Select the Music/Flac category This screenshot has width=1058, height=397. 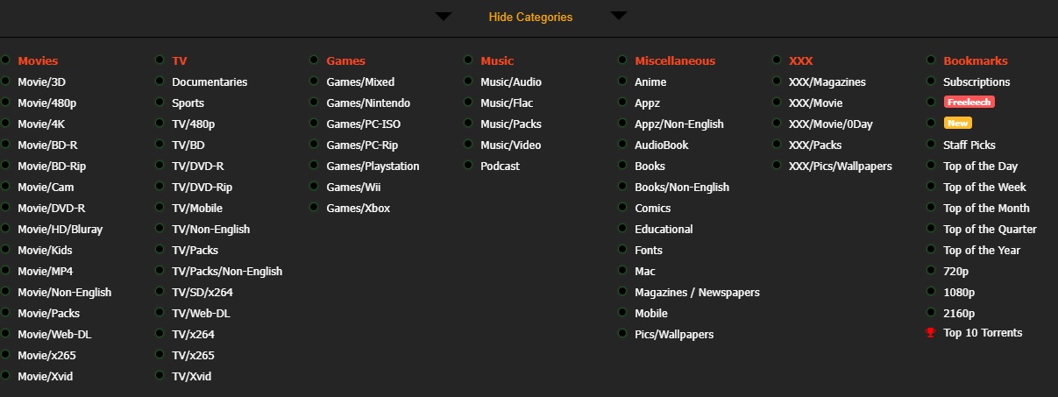click(507, 103)
